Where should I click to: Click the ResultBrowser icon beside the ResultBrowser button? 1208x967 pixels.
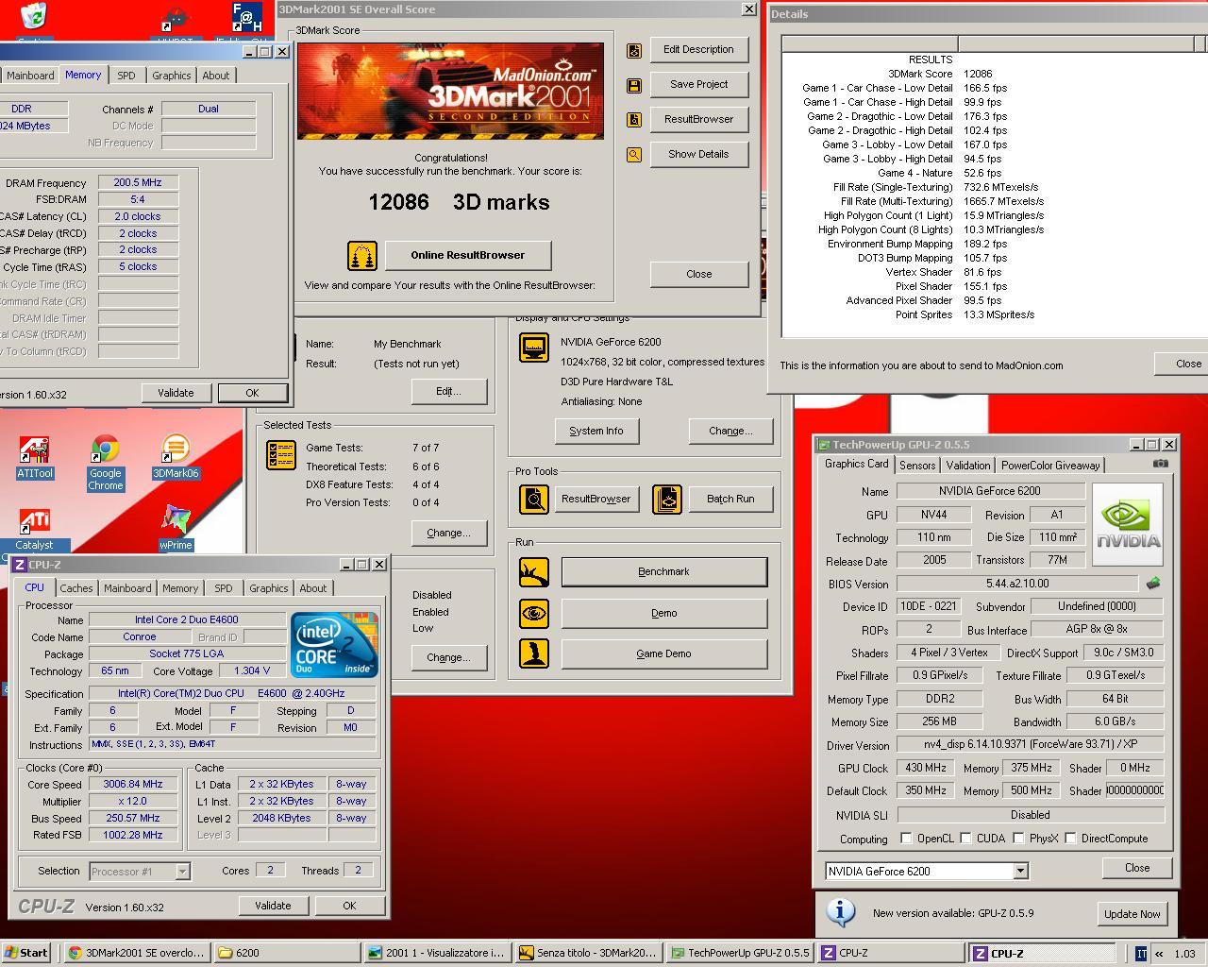[x=634, y=120]
